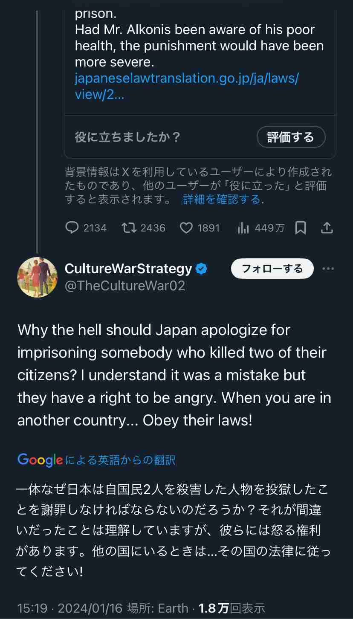353x619 pixels.
Task: Click CultureWarStrategy's profile avatar
Action: [38, 277]
